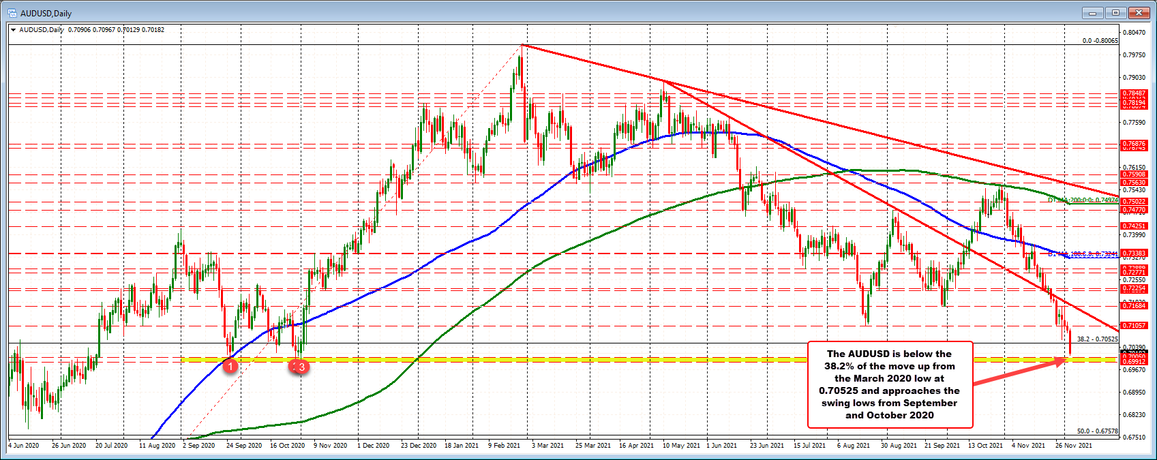Expand the AUDUSD,Daily dropdown triangle
The height and width of the screenshot is (460, 1157).
pos(14,30)
